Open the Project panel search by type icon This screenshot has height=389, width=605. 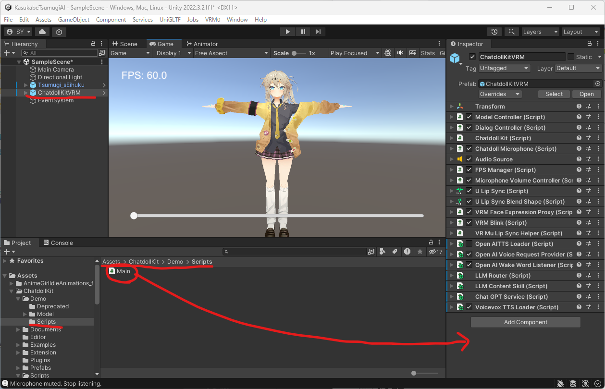click(x=383, y=252)
